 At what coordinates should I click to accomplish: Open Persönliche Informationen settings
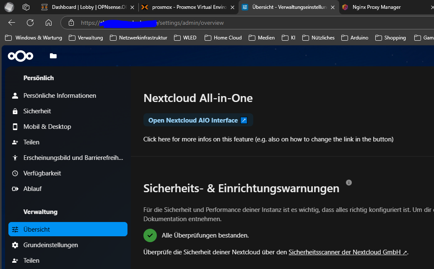[x=68, y=96]
